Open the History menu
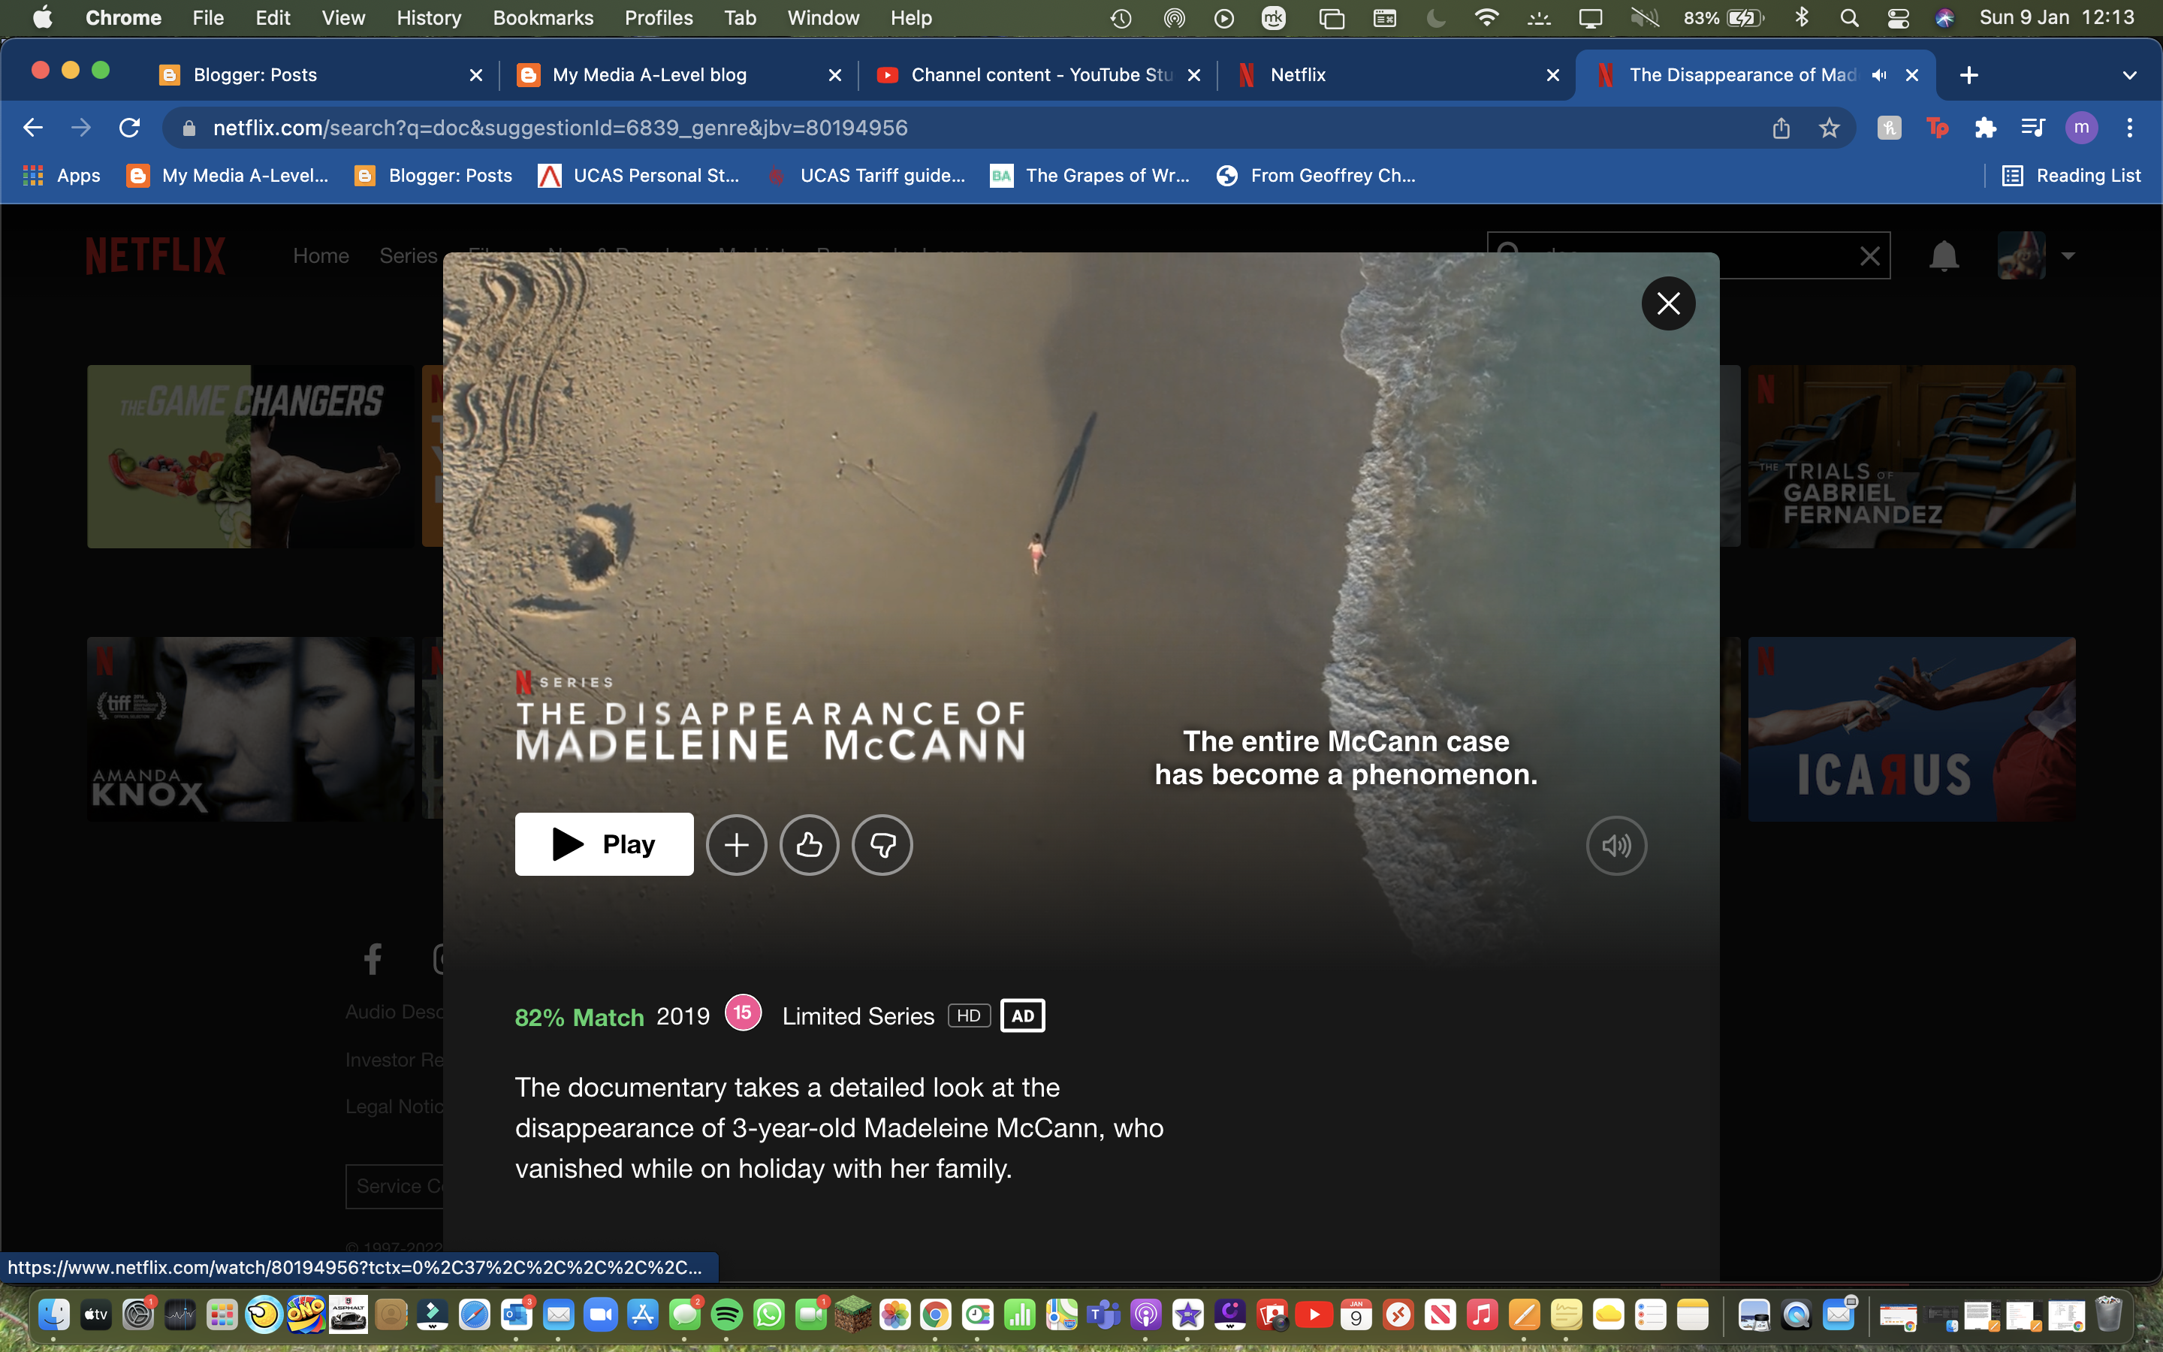The width and height of the screenshot is (2163, 1352). click(x=428, y=18)
